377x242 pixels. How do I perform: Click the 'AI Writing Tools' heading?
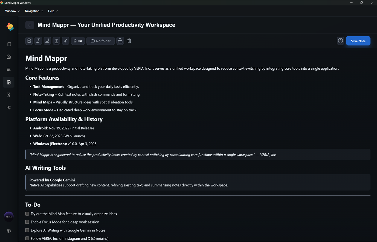(46, 168)
